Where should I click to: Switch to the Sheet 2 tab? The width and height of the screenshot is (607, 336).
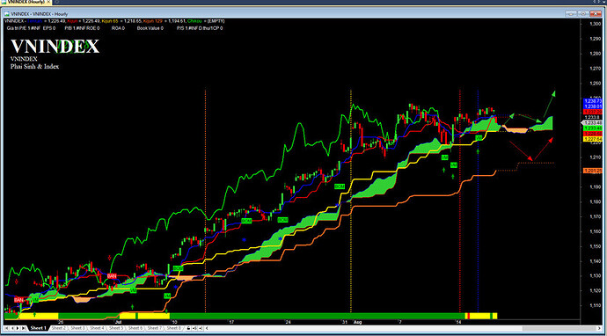(58, 328)
